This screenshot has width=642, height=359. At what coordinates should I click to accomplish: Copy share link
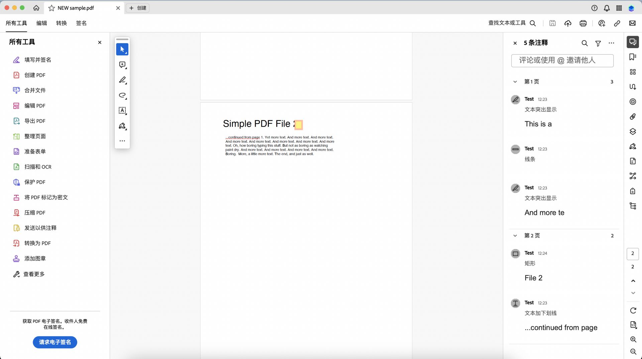[x=617, y=23]
